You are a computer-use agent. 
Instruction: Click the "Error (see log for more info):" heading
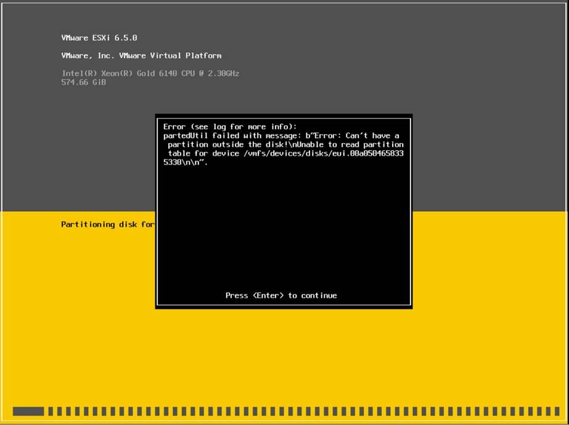(x=230, y=126)
